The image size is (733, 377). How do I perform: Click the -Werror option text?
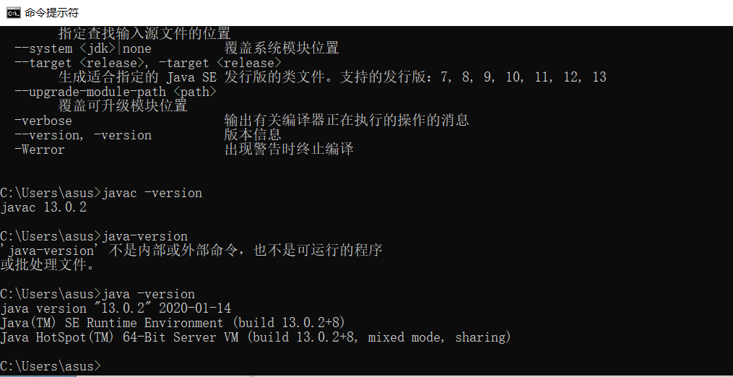(x=40, y=149)
